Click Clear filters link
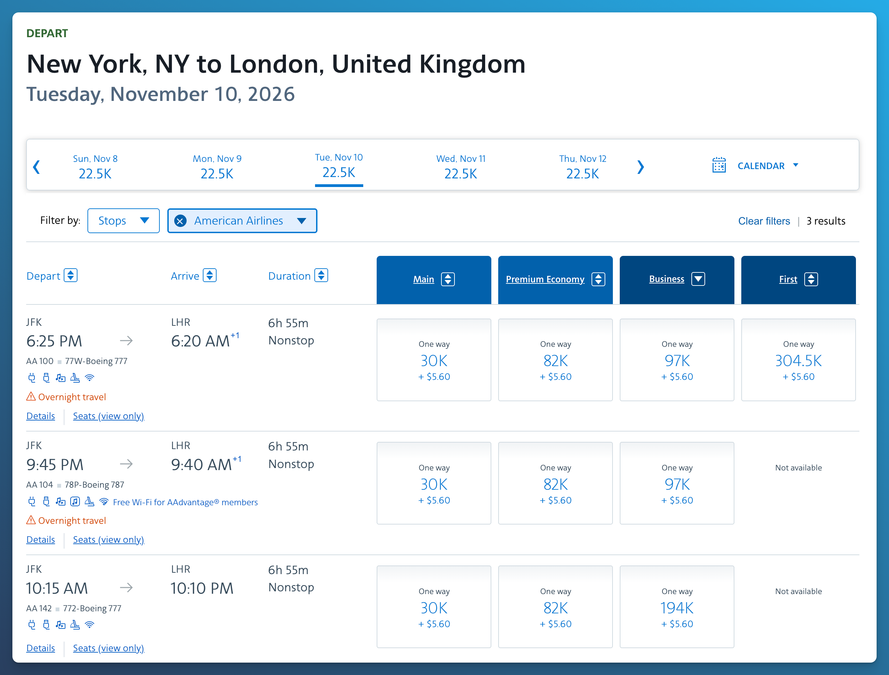 click(x=764, y=221)
